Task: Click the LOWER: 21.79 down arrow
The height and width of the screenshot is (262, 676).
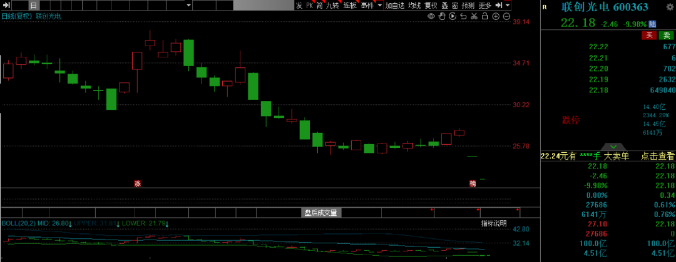Action: click(x=166, y=224)
